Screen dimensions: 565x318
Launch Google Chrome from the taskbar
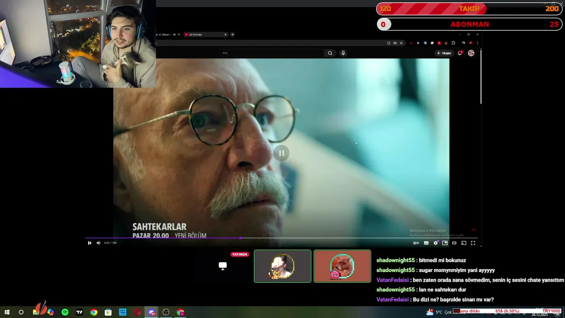tap(94, 312)
